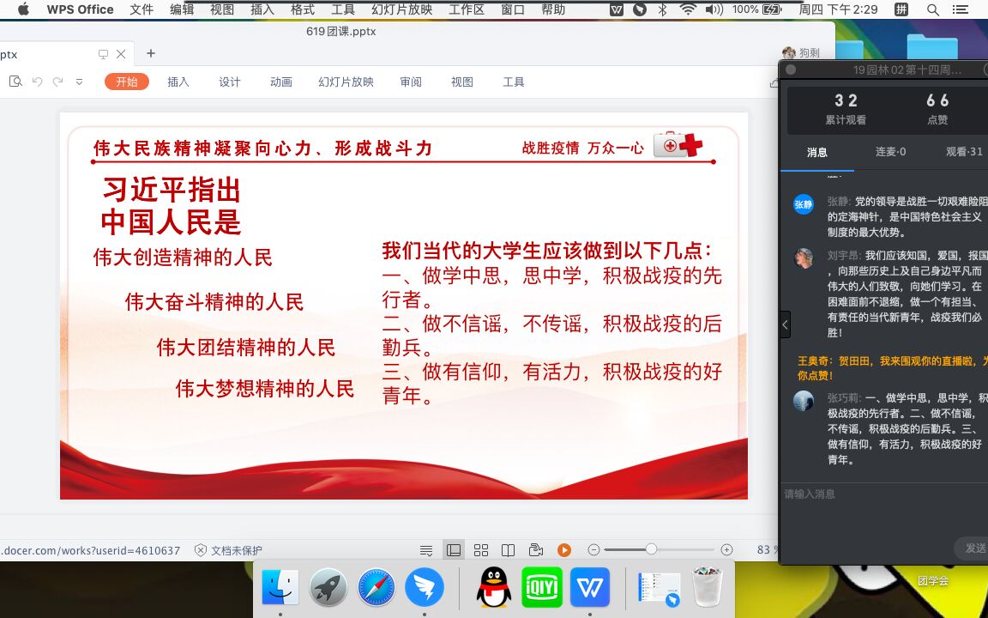
Task: Open the 设计 ribbon tab
Action: coord(230,82)
